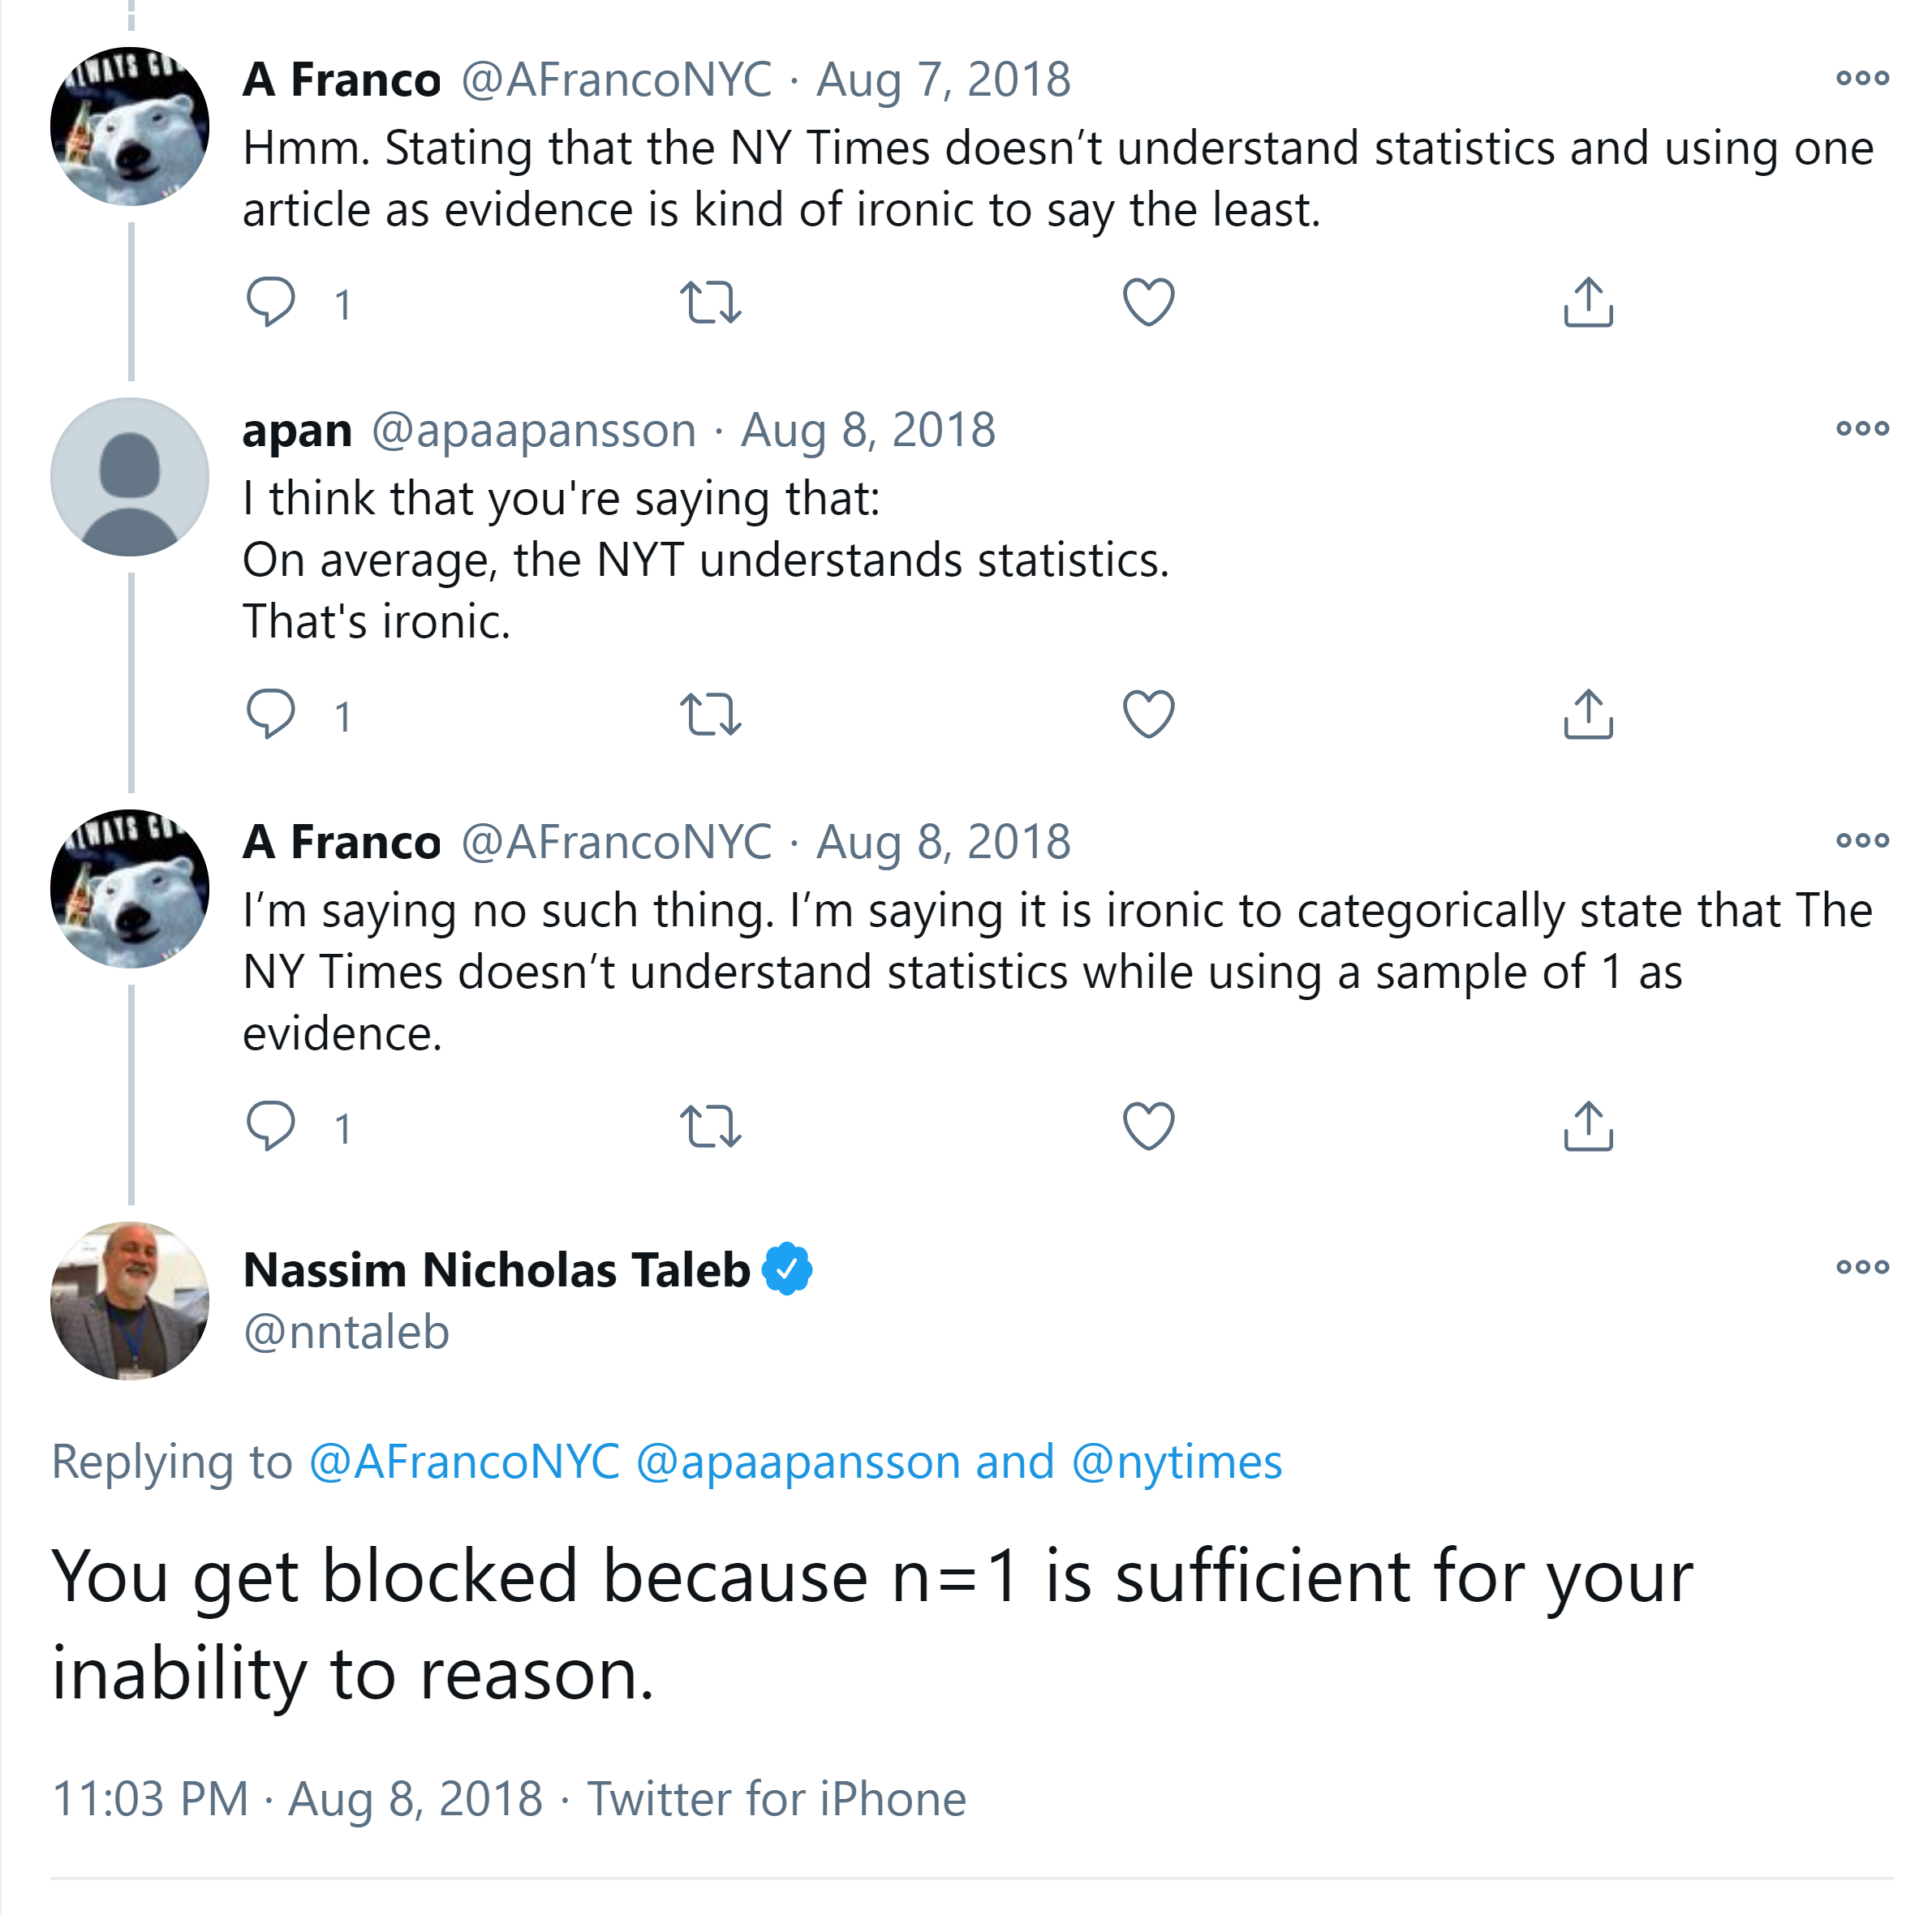The height and width of the screenshot is (1915, 1932).
Task: Click Nassim Nicholas Taleb's profile picture
Action: tap(130, 1300)
